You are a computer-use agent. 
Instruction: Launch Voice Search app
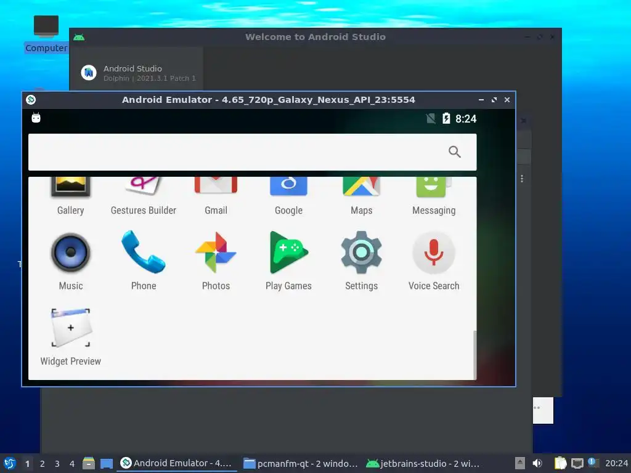click(434, 261)
